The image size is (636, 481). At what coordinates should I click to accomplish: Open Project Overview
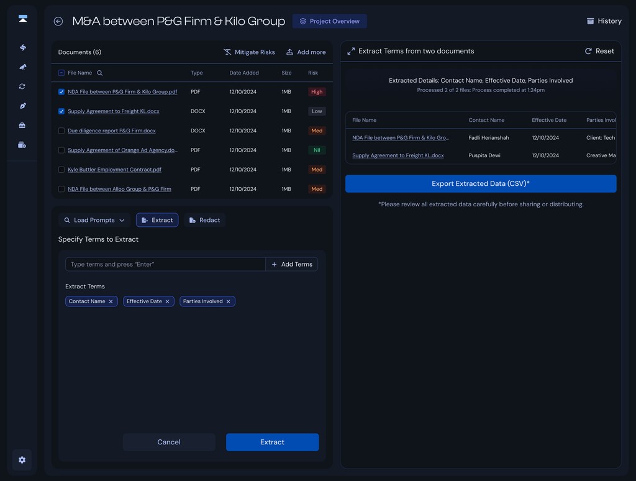329,21
